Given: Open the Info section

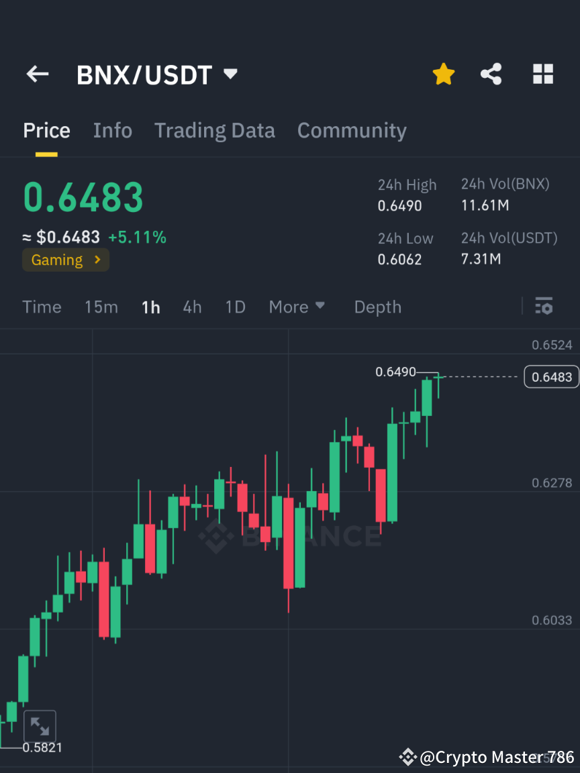Looking at the screenshot, I should pos(112,130).
